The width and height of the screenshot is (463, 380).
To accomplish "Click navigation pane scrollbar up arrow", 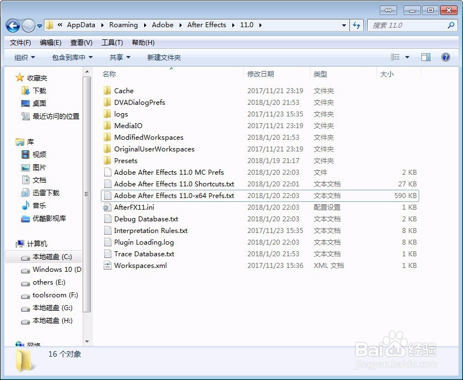I will click(87, 72).
